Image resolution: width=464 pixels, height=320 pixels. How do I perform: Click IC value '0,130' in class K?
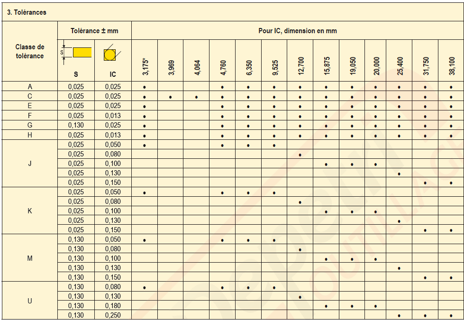113,220
